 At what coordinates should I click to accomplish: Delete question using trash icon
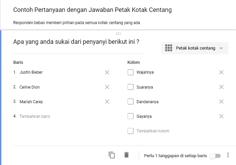pyautogui.click(x=127, y=155)
